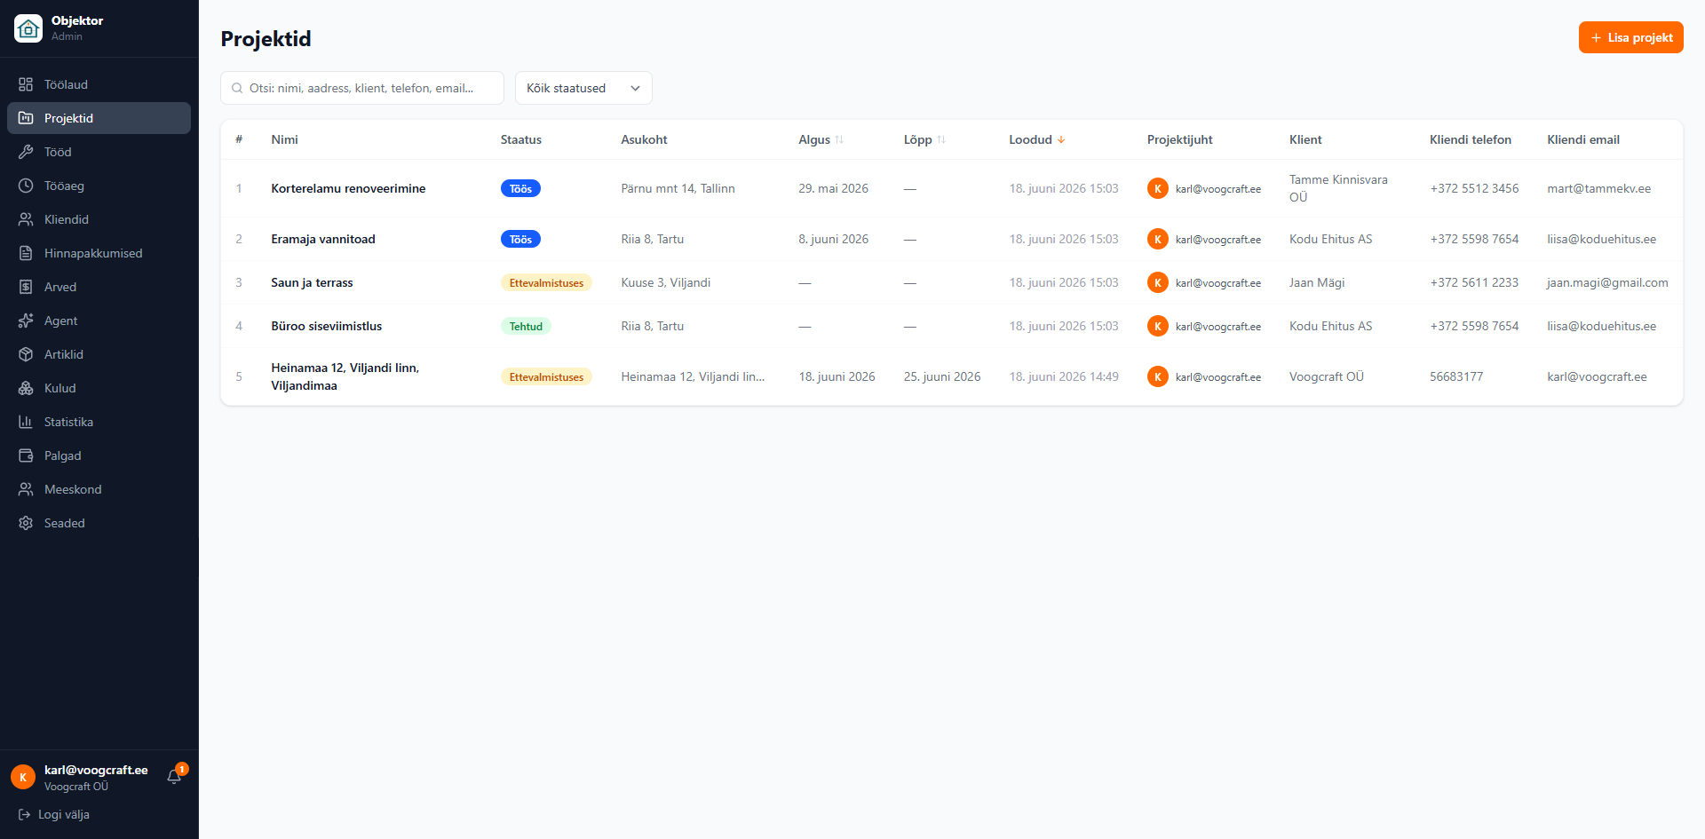The image size is (1705, 839).
Task: Click the Objektor house logo icon
Action: [x=28, y=28]
